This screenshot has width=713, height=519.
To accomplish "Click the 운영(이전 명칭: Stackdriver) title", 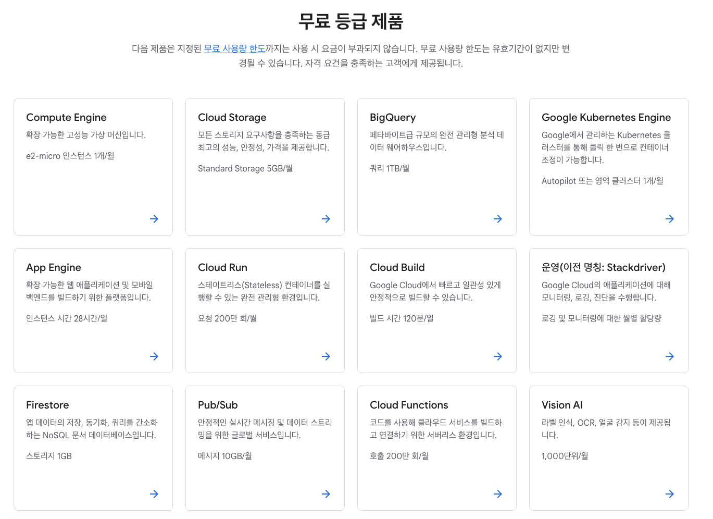I will tap(604, 267).
